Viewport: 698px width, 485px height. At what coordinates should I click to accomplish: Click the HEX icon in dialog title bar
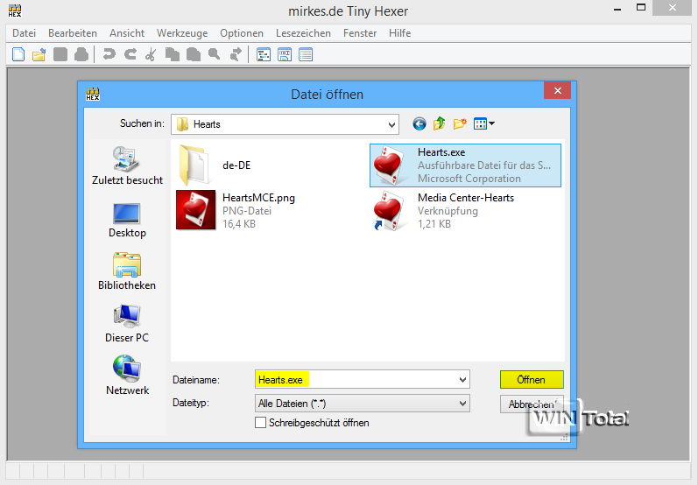[93, 94]
